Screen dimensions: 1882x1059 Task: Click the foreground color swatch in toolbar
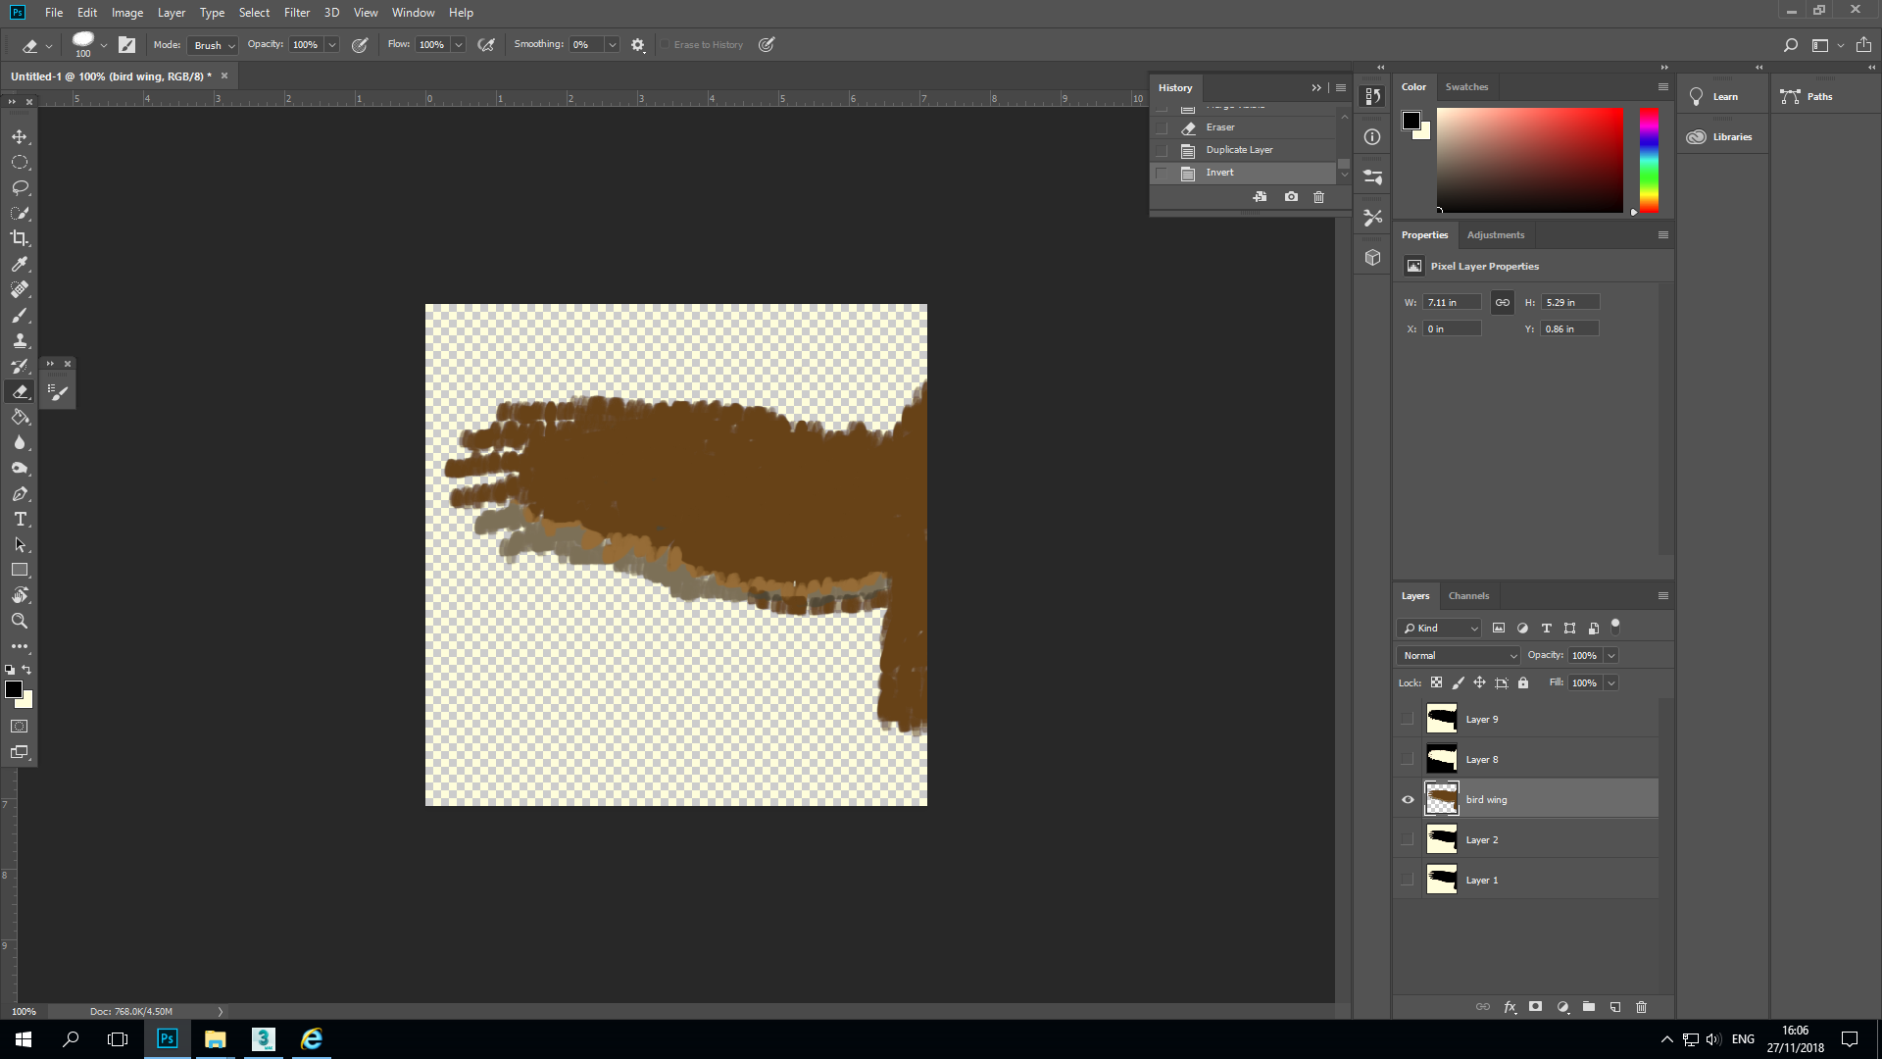tap(14, 689)
